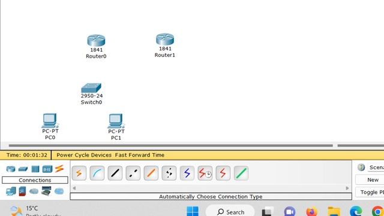Open Microsoft Edge from the taskbar
384x216 pixels.
pyautogui.click(x=356, y=211)
